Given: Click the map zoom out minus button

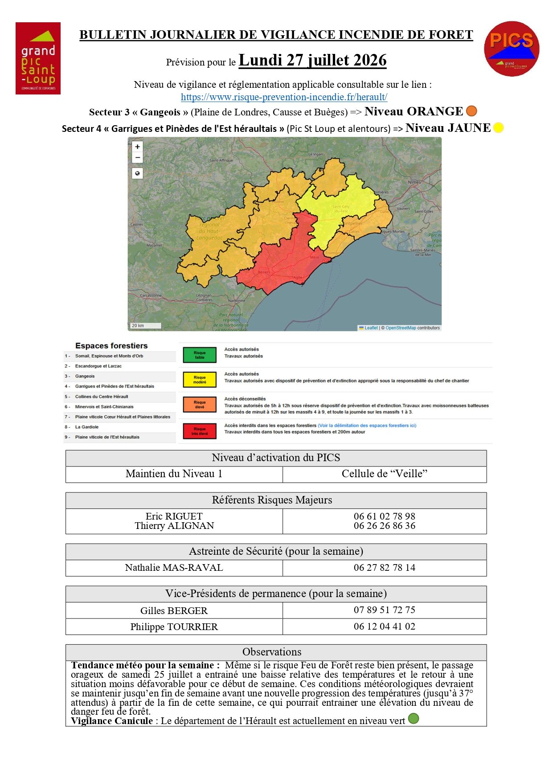Looking at the screenshot, I should [138, 158].
